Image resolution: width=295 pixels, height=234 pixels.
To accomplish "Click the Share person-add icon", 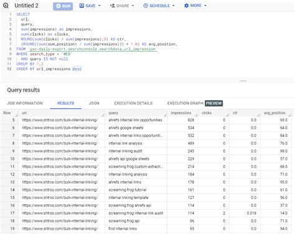I will point(113,6).
